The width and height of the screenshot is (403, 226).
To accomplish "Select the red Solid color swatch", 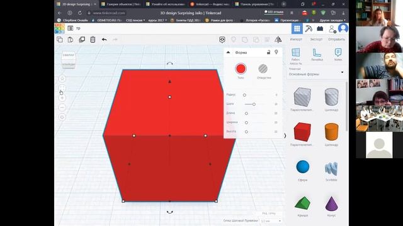I will [241, 68].
